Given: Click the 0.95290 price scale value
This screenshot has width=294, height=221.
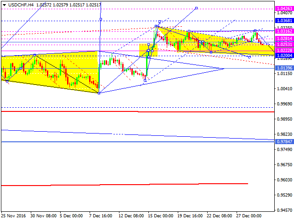Looking at the screenshot, I should click(x=285, y=195).
